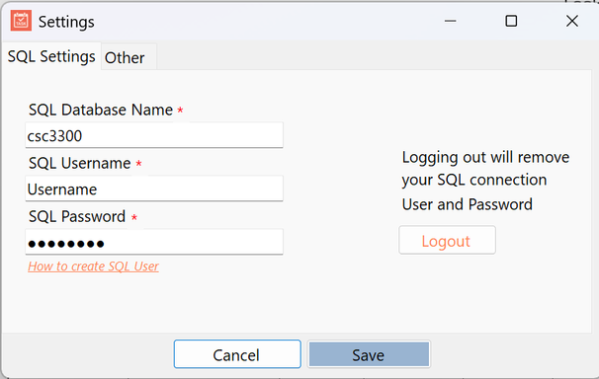Save the SQL settings
This screenshot has height=379, width=599.
point(369,354)
